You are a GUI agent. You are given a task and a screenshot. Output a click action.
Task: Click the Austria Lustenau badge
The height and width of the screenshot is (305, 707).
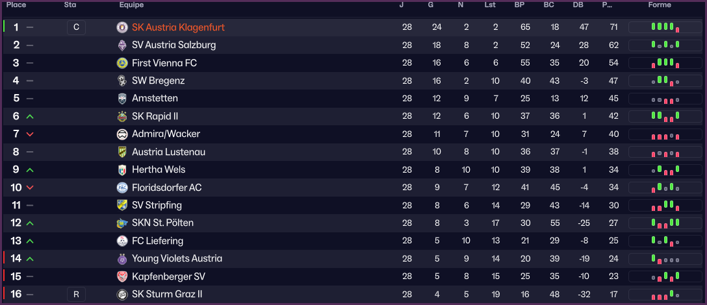(x=122, y=152)
